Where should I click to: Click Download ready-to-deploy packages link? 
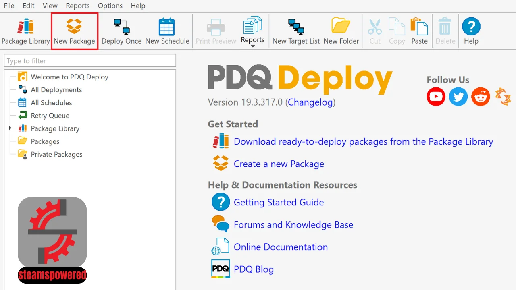(x=363, y=142)
